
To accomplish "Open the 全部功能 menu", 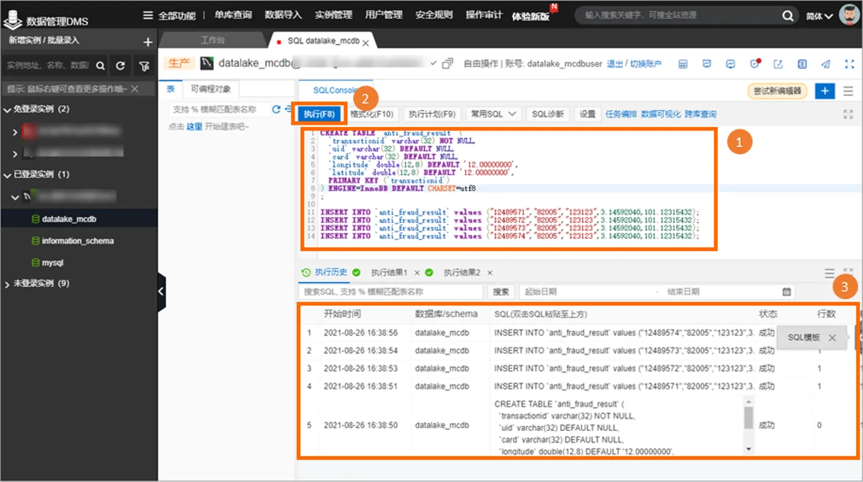I will (x=170, y=15).
